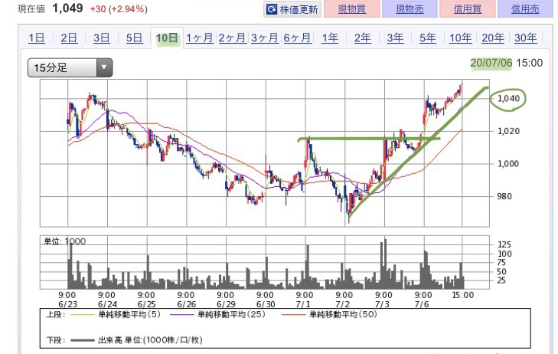Show the 10年 chart
This screenshot has height=354, width=558.
pyautogui.click(x=460, y=38)
